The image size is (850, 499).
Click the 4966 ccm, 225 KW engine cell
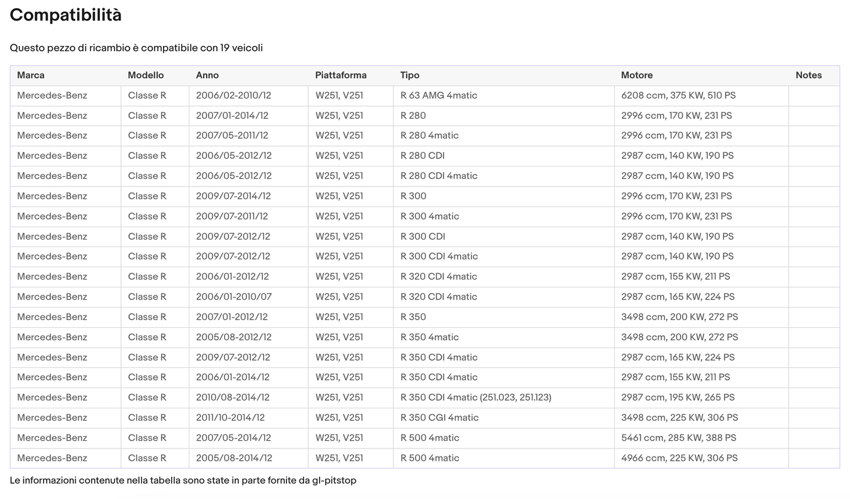point(679,458)
